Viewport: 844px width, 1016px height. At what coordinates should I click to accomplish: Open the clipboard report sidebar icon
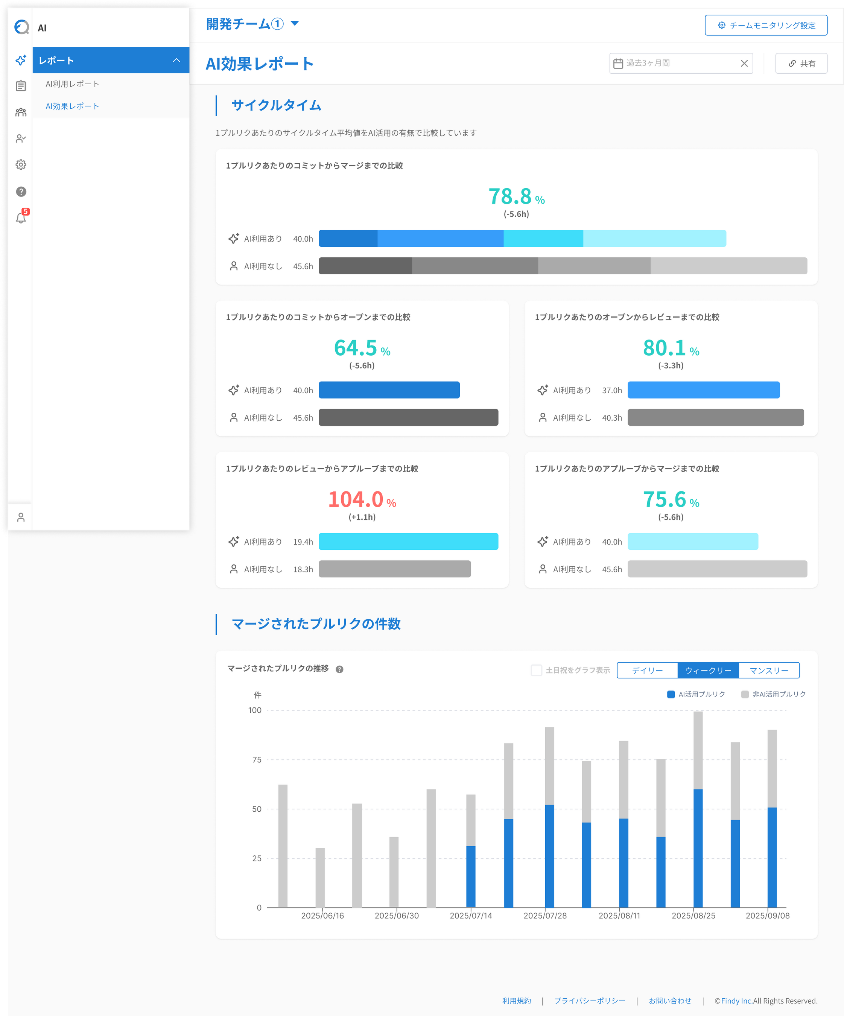tap(21, 86)
